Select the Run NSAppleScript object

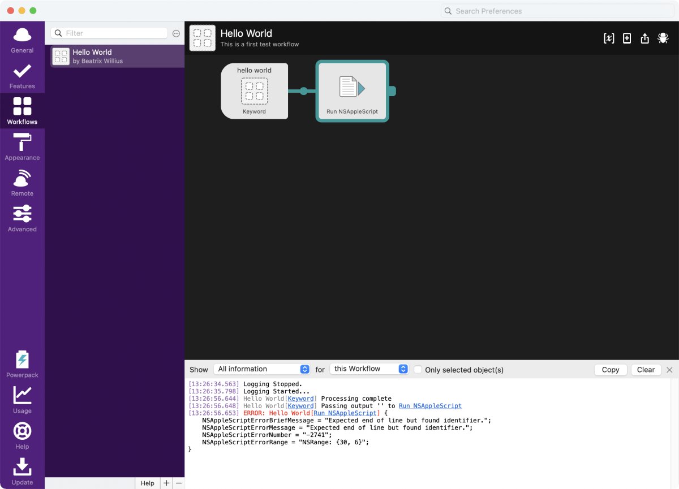(x=352, y=91)
